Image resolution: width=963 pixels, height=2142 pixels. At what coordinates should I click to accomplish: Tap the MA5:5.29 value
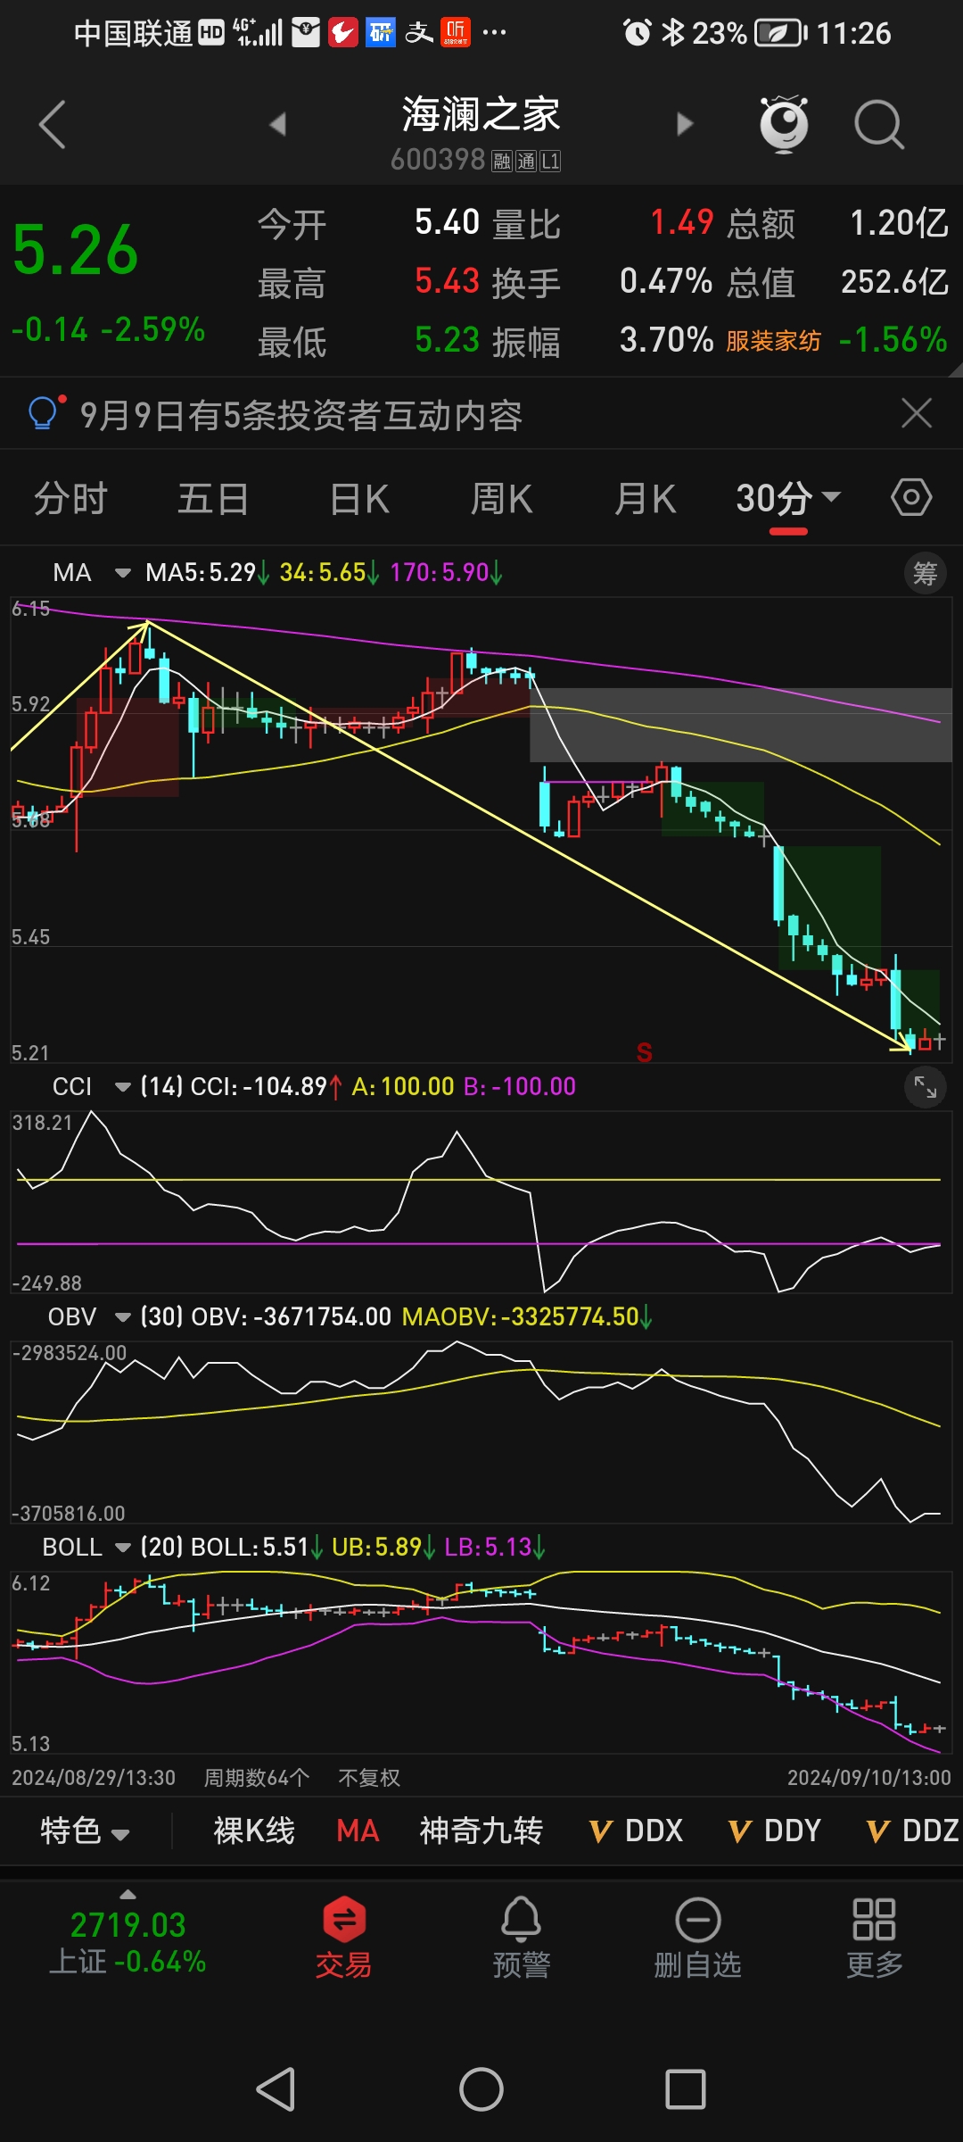[x=207, y=572]
